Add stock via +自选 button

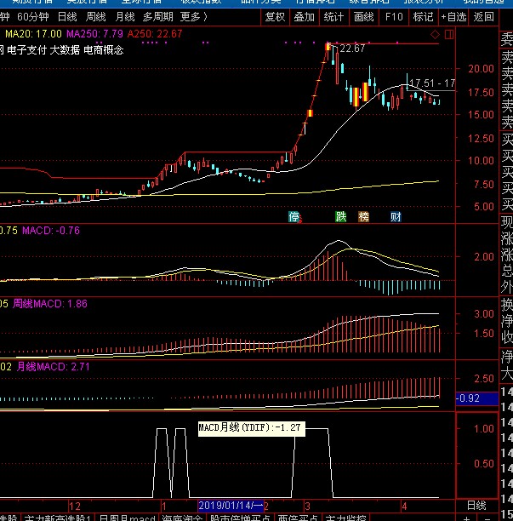454,16
